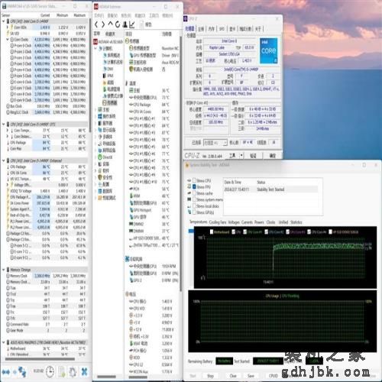This screenshot has height=382, width=382.
Task: Open the 文件 File menu in AIDA64
Action: [99, 15]
